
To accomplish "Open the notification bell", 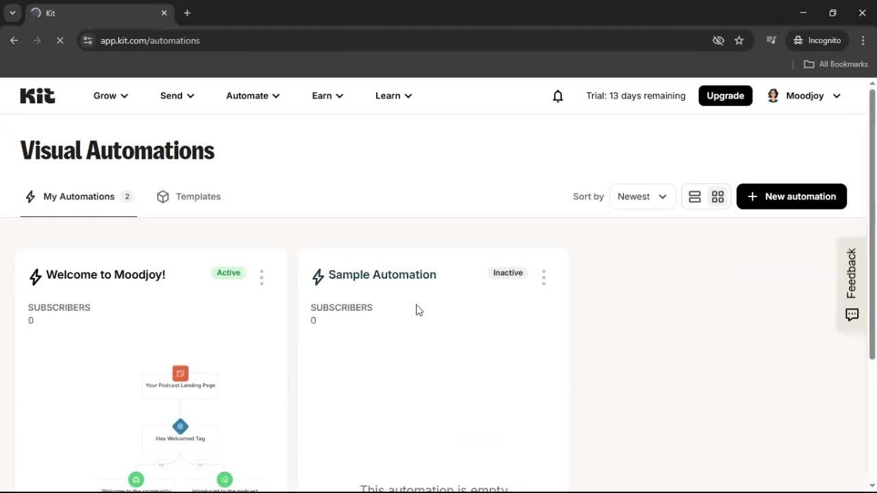I will tap(558, 96).
